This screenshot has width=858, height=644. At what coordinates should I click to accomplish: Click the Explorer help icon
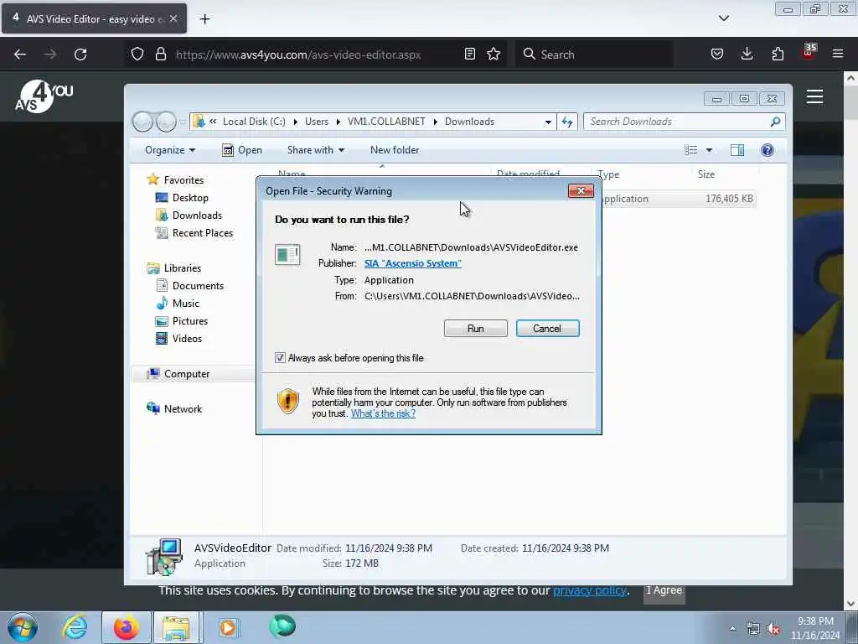(x=768, y=150)
